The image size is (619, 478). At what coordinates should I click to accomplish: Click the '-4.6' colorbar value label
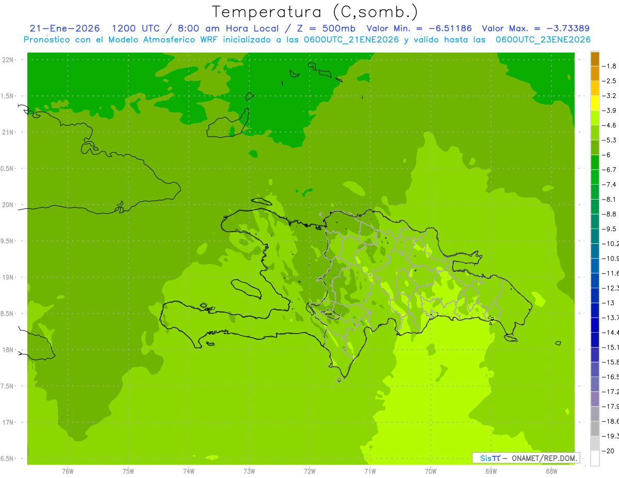tap(609, 125)
